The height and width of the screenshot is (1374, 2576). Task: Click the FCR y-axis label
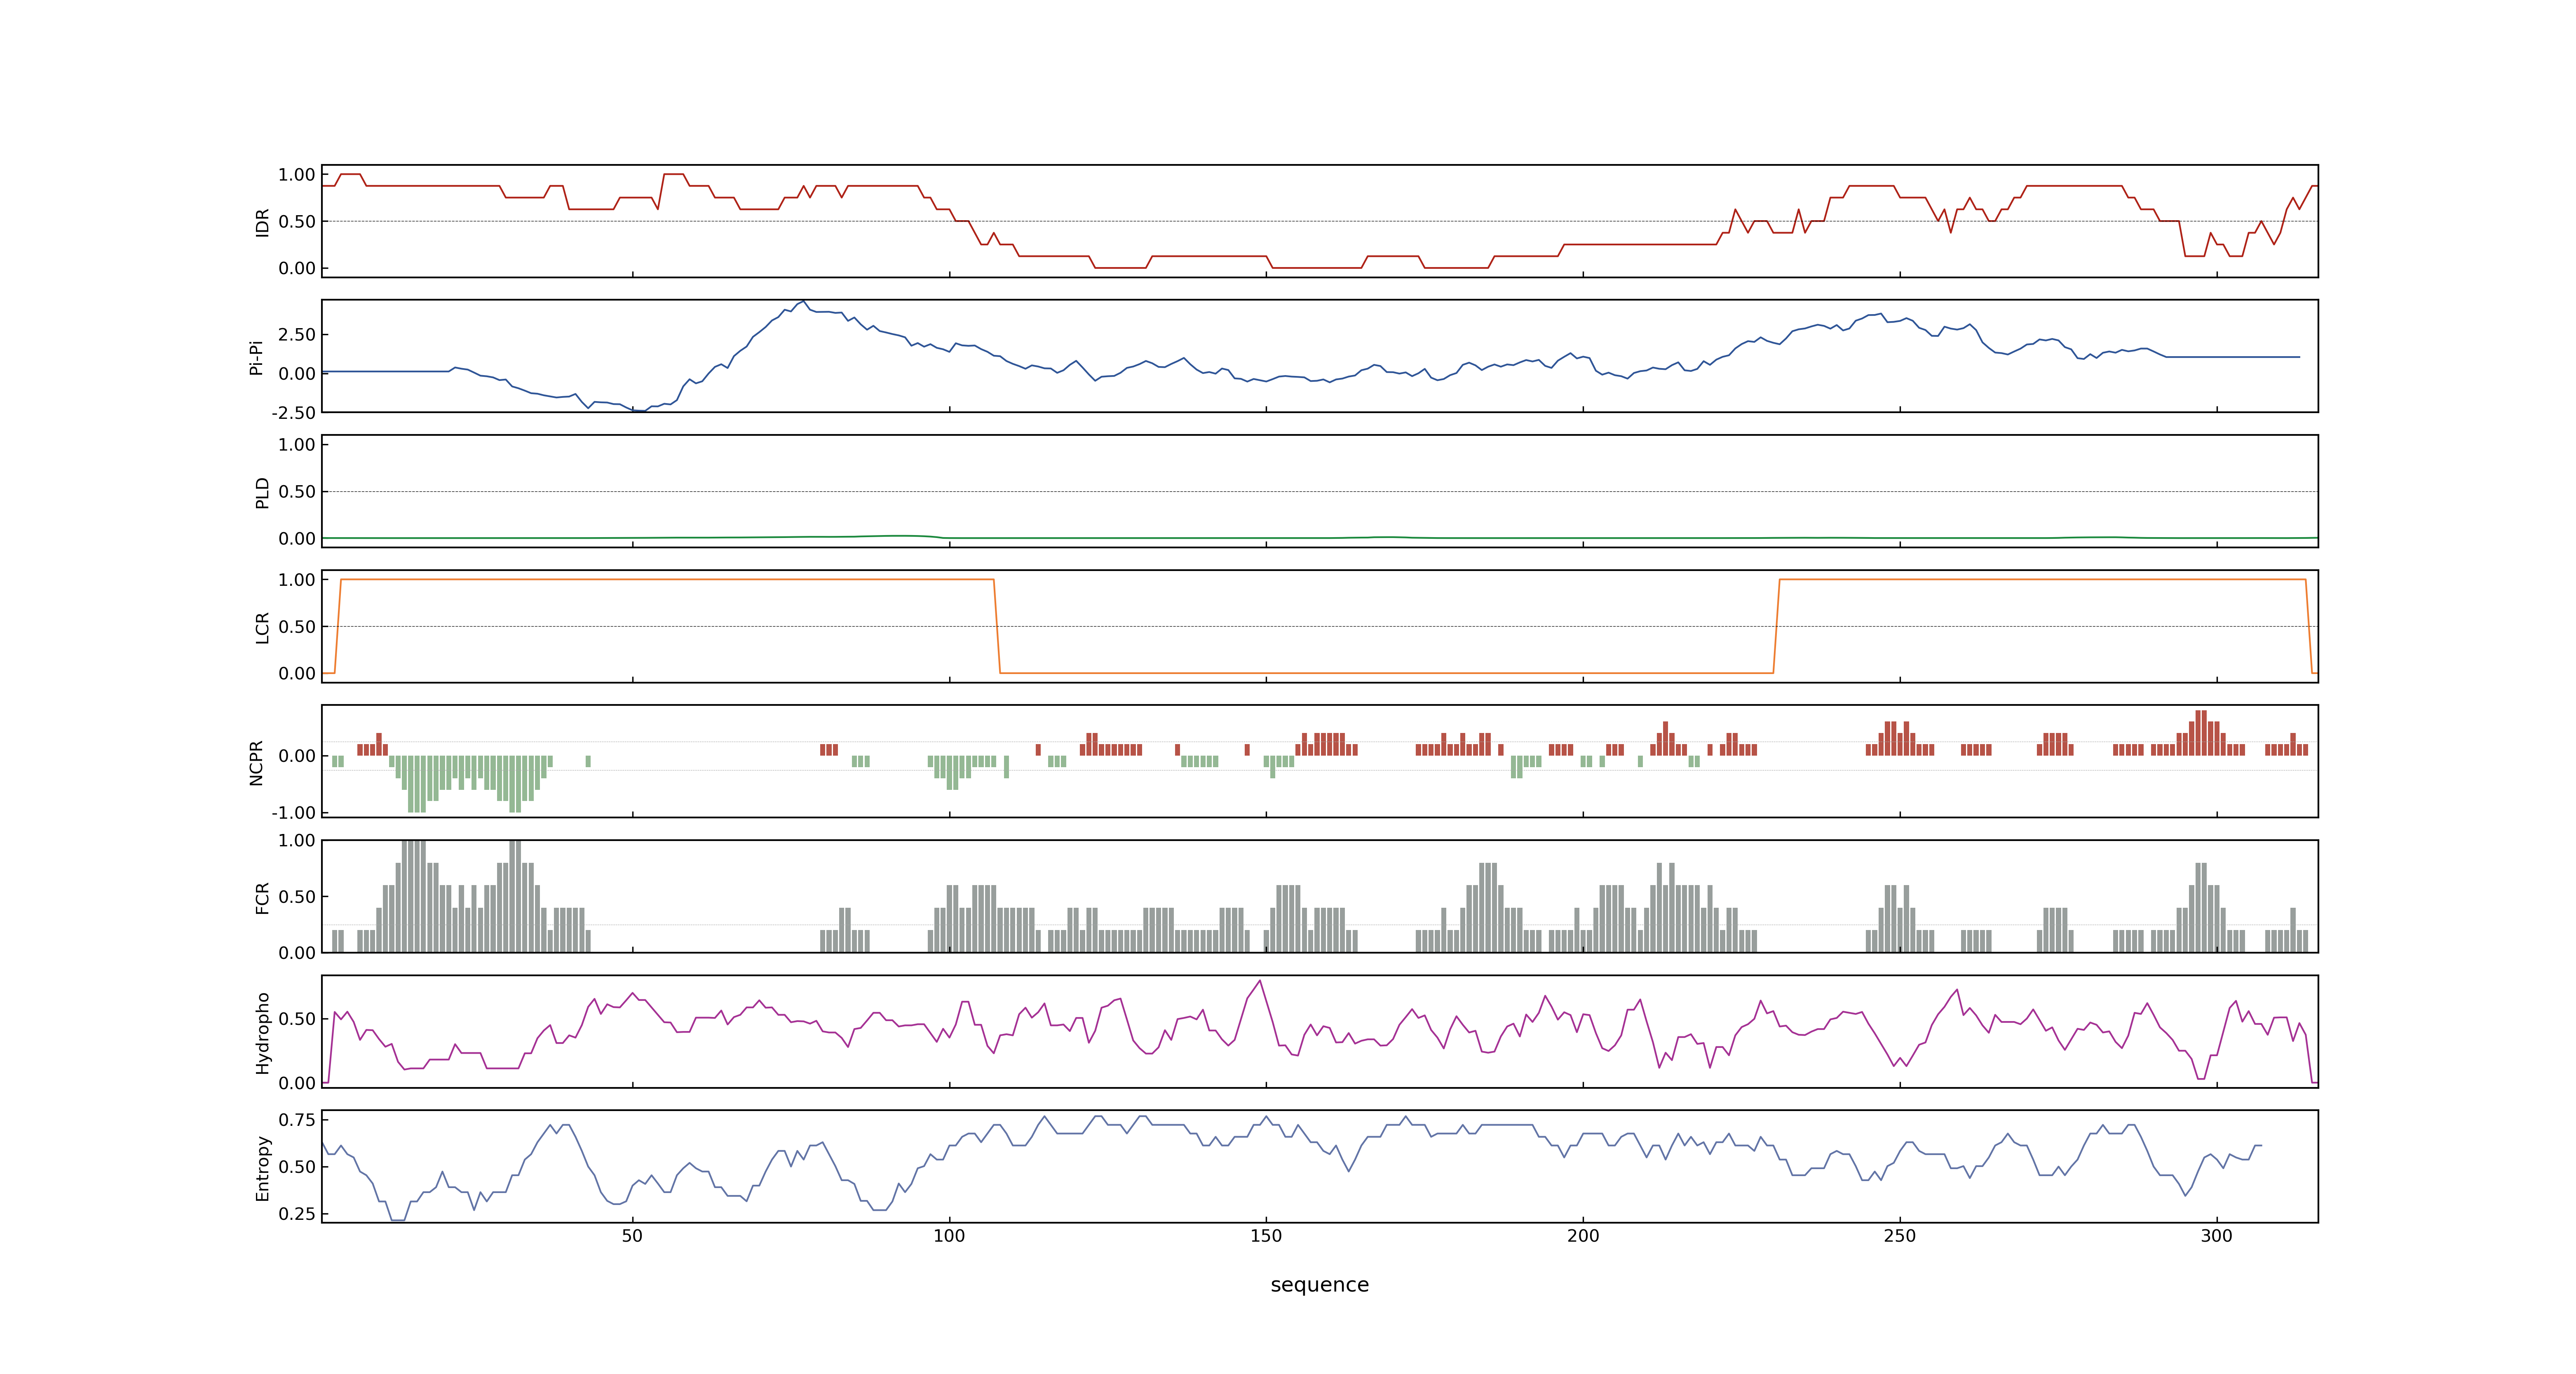tap(263, 898)
